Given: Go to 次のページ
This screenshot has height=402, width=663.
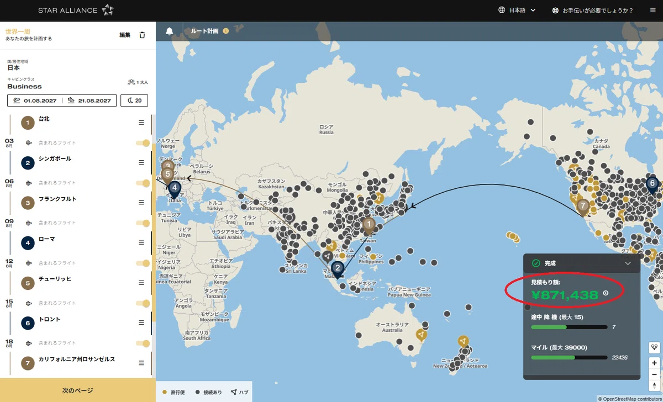Looking at the screenshot, I should [77, 390].
